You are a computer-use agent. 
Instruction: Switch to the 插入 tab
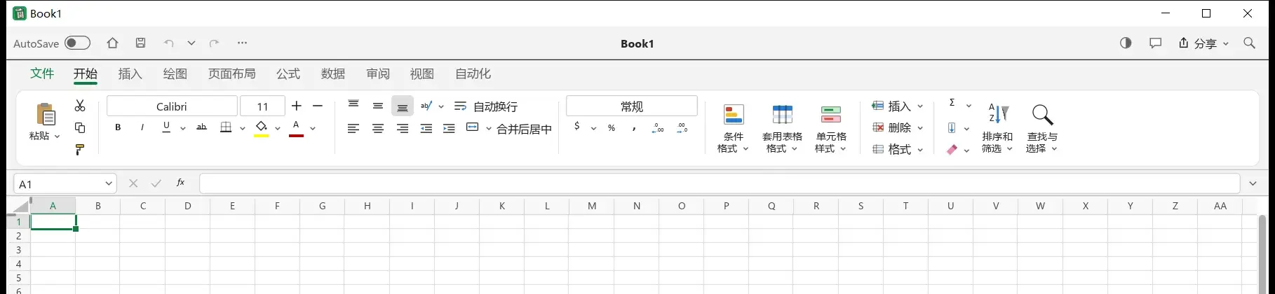pos(130,73)
